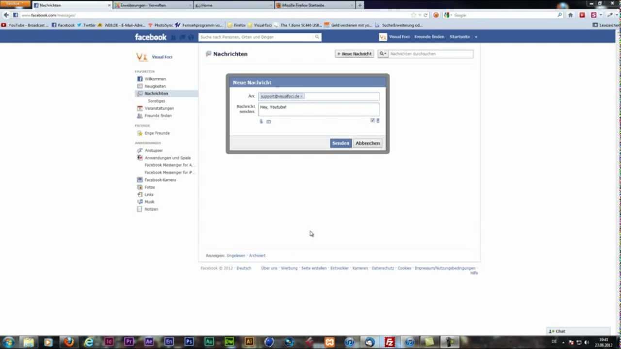Open the message search options dropdown
The image size is (621, 349).
pos(383,54)
